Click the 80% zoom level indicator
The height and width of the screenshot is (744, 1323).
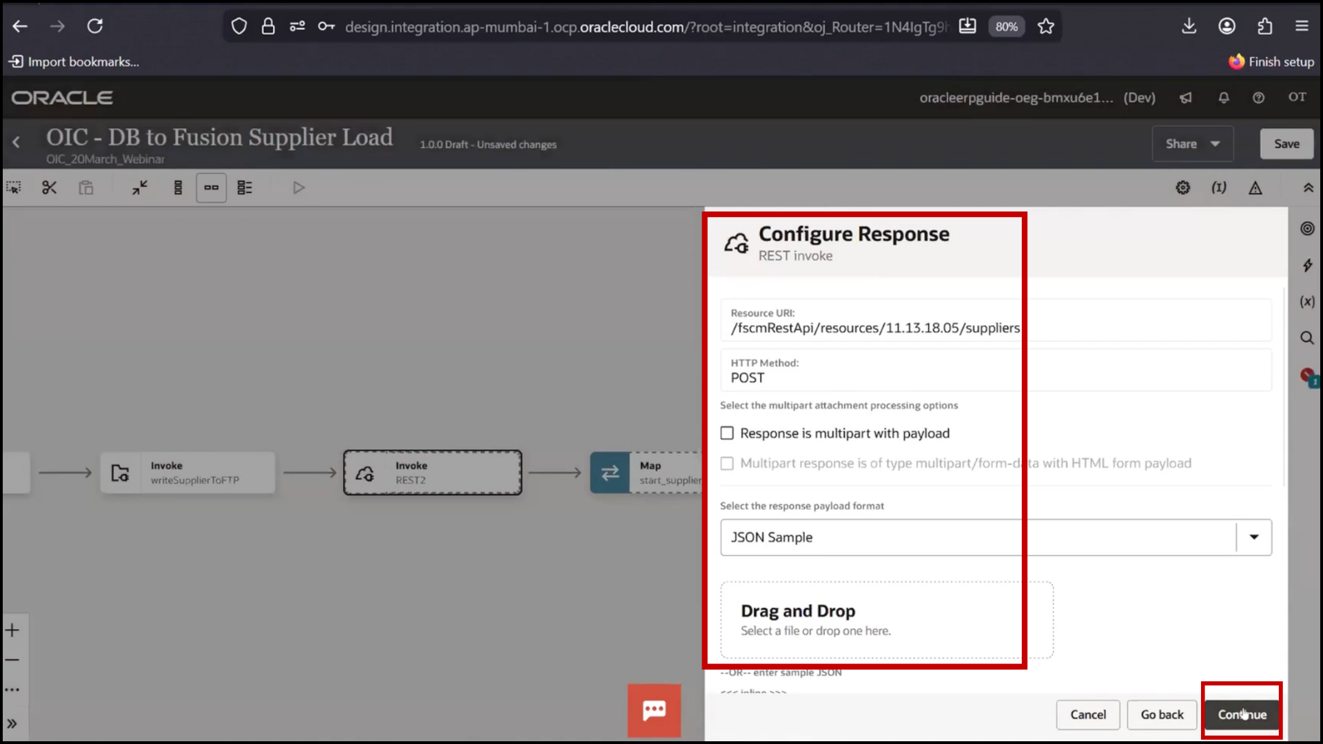coord(1006,26)
